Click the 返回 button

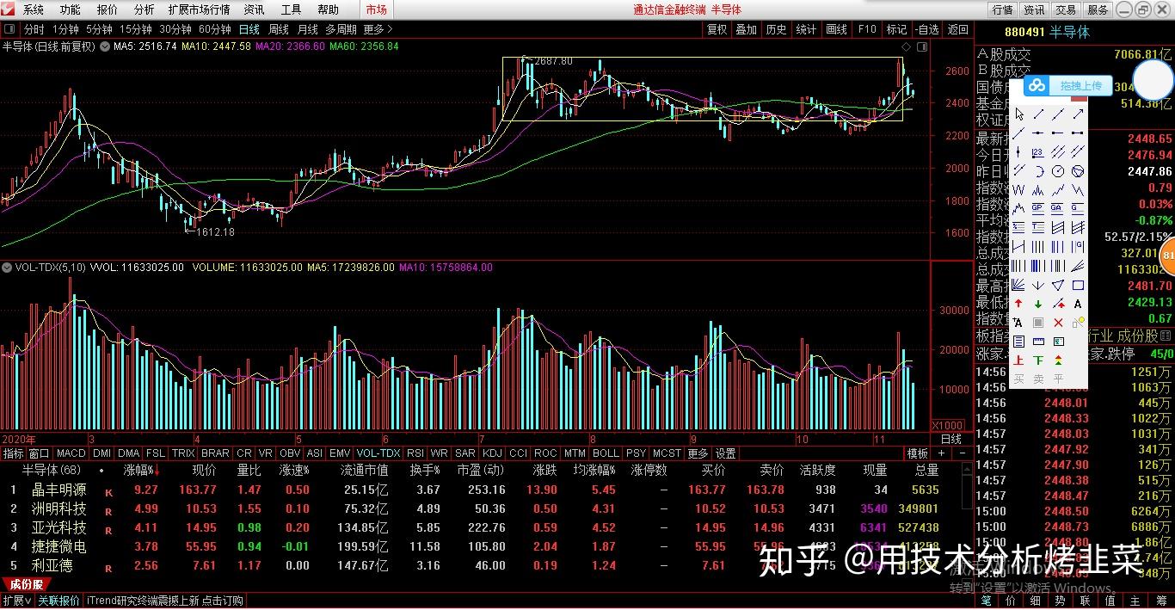click(x=957, y=29)
